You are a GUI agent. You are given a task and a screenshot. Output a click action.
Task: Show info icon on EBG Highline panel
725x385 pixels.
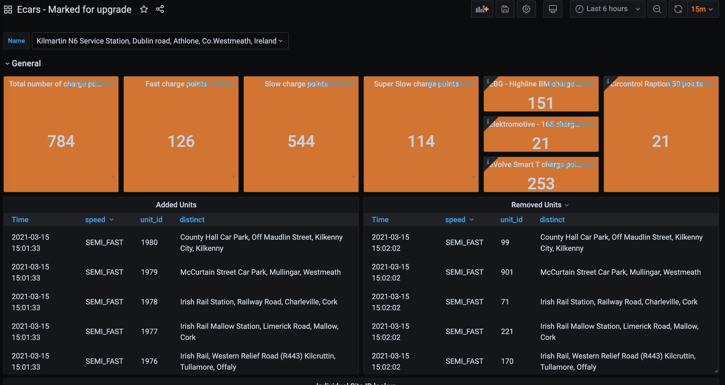pyautogui.click(x=488, y=81)
